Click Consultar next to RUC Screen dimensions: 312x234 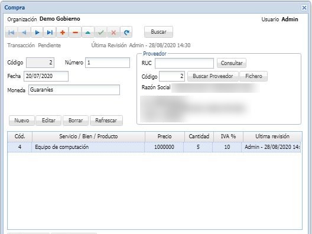click(232, 63)
